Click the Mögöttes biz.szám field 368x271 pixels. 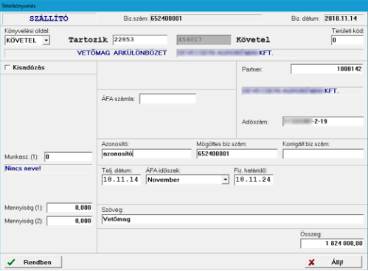click(237, 154)
